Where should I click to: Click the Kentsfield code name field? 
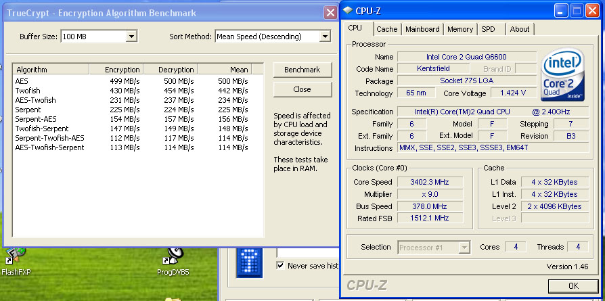(433, 69)
